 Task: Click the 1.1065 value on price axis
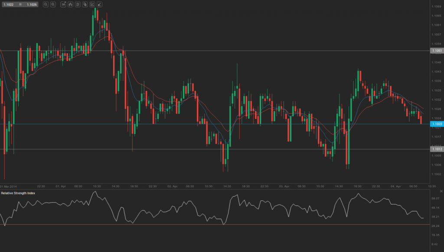pos(436,16)
